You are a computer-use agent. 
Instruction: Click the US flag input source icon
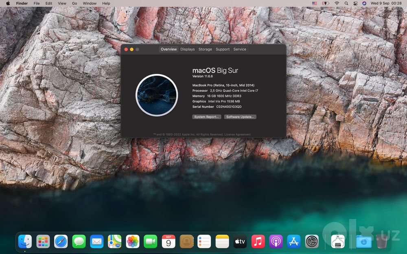point(315,3)
